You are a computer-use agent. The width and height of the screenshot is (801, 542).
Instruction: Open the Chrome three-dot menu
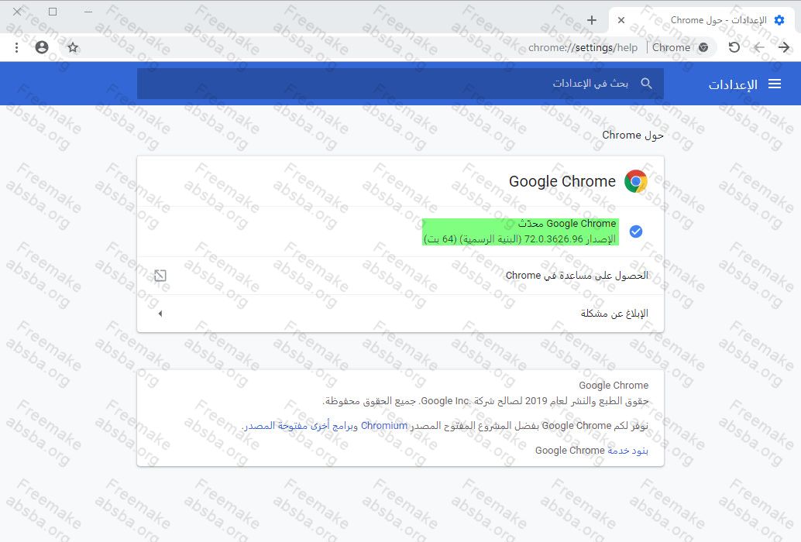pyautogui.click(x=17, y=47)
